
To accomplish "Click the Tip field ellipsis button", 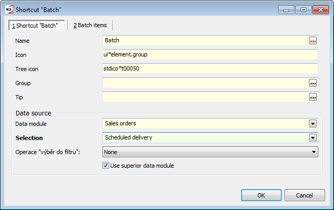I will pos(313,97).
